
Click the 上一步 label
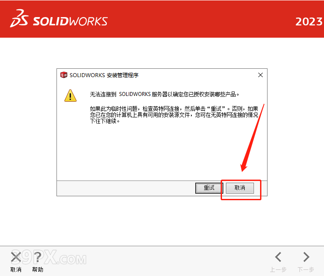coord(278,269)
